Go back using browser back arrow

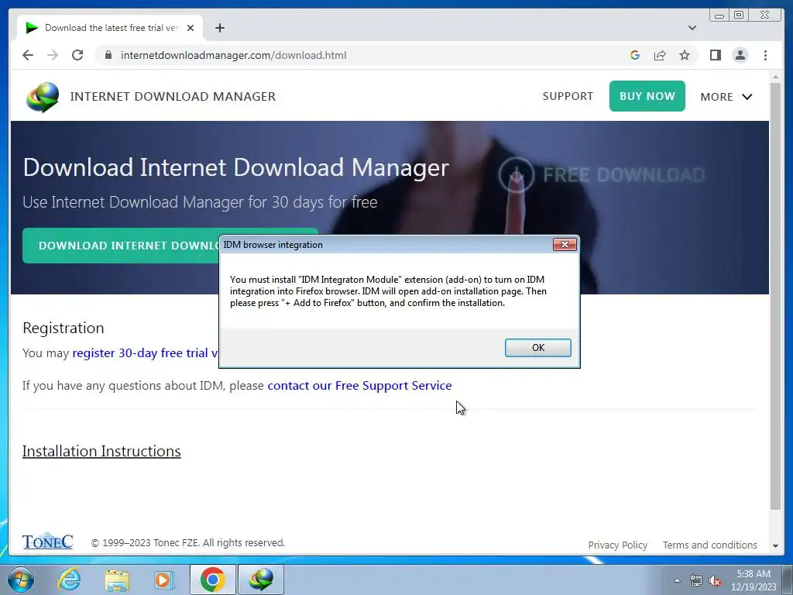(28, 55)
